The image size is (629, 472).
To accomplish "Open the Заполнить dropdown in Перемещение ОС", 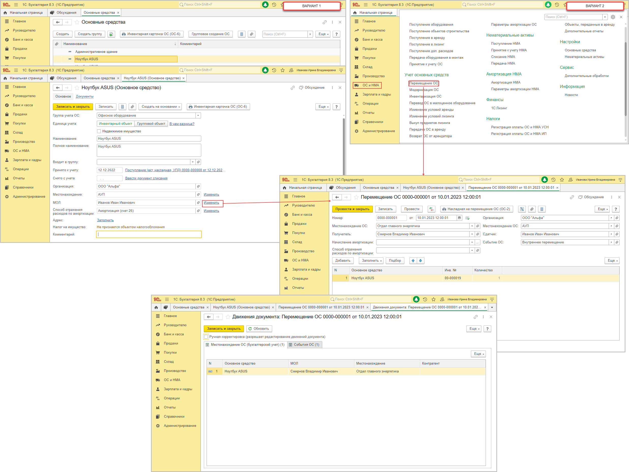I will (371, 261).
